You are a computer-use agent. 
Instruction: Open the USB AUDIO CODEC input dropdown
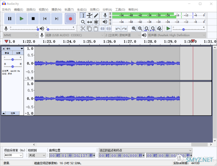pos(74,35)
